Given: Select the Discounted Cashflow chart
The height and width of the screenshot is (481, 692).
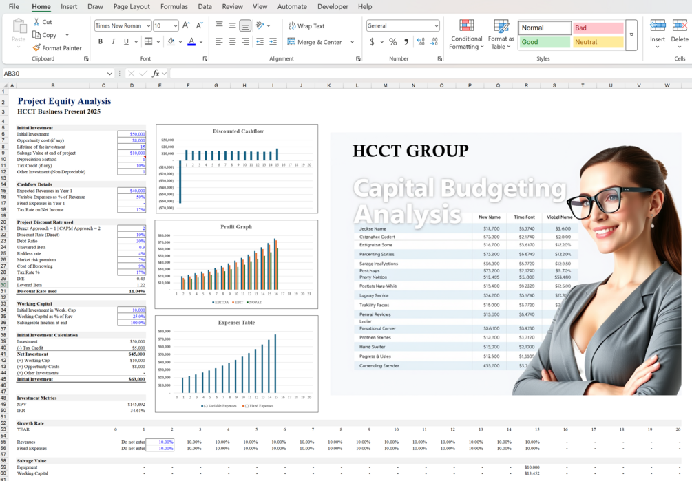Looking at the screenshot, I should tap(237, 169).
